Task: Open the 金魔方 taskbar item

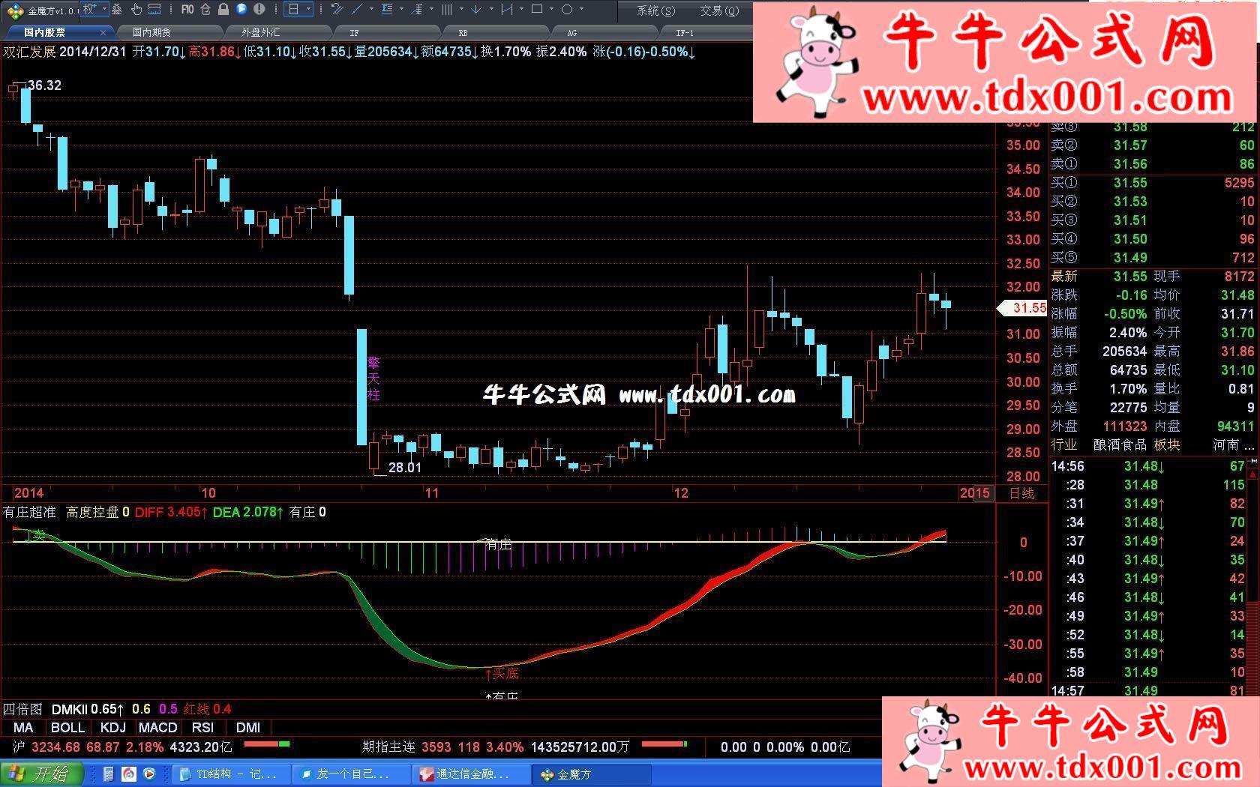Action: [592, 774]
